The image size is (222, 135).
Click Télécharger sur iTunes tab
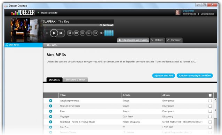[133, 40]
